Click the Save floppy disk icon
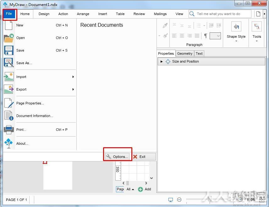 8,50
